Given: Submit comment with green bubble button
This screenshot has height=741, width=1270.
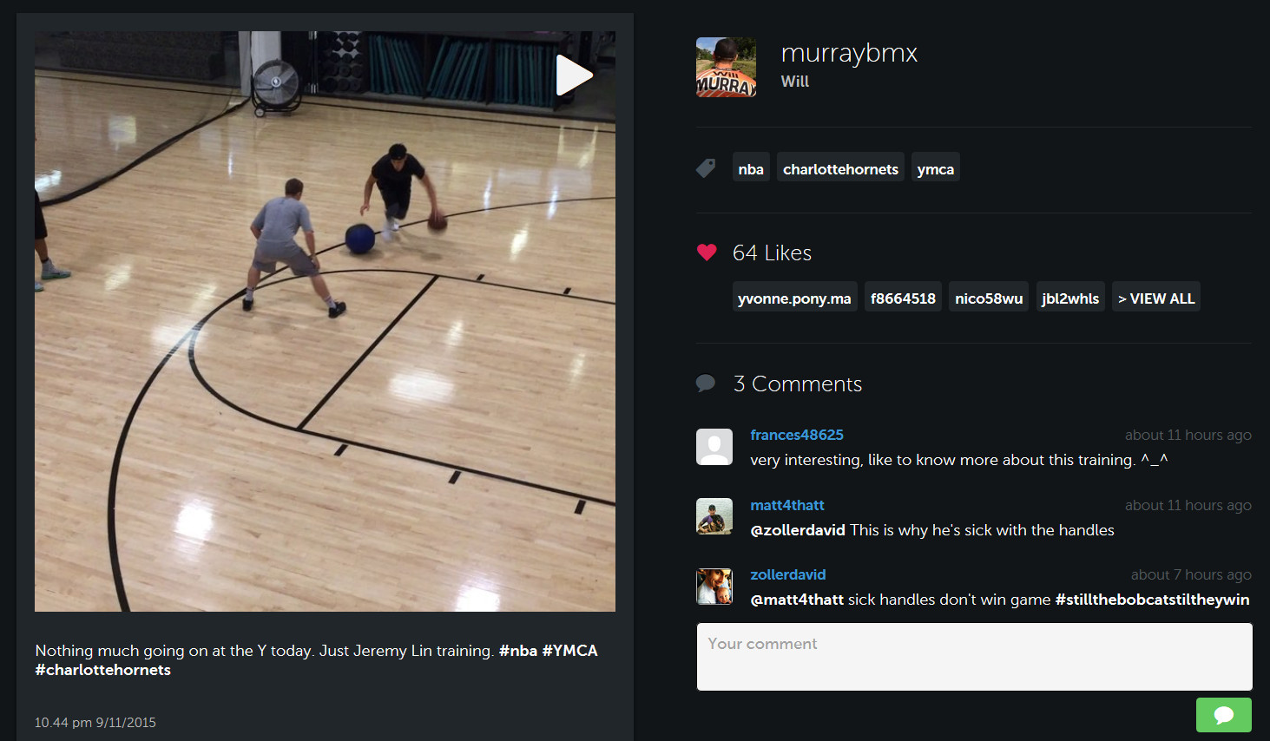Looking at the screenshot, I should (x=1224, y=715).
